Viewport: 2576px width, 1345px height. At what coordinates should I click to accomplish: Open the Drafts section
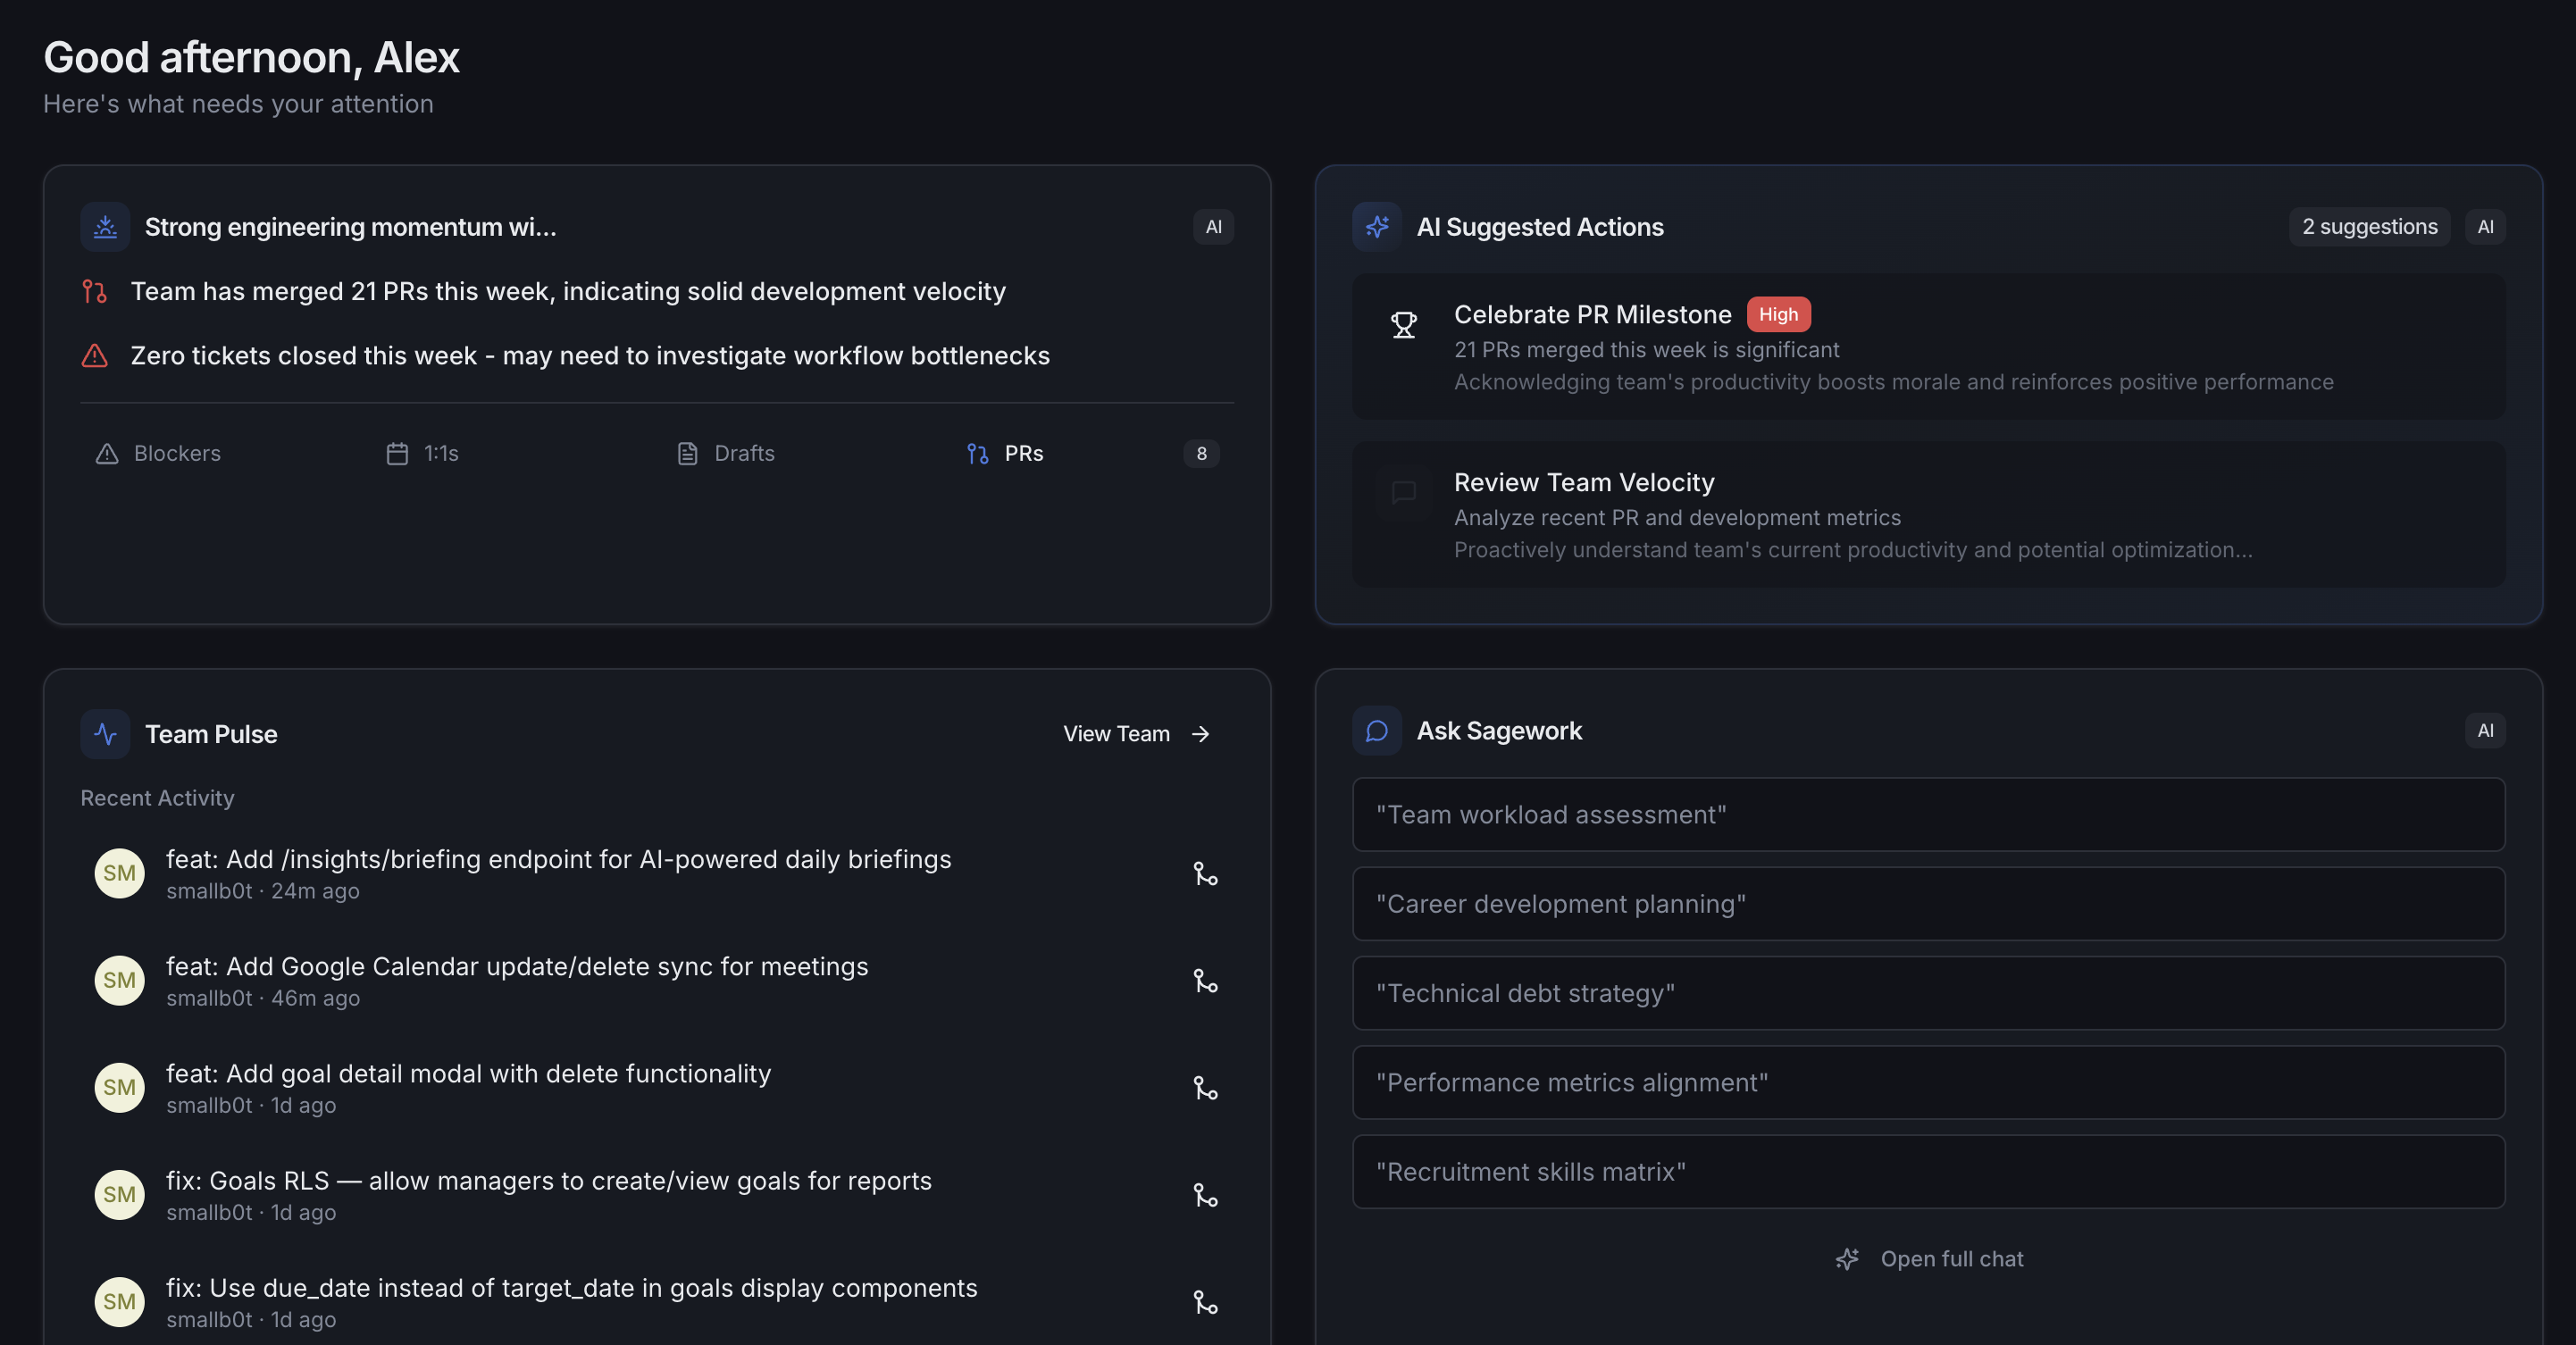(x=726, y=453)
